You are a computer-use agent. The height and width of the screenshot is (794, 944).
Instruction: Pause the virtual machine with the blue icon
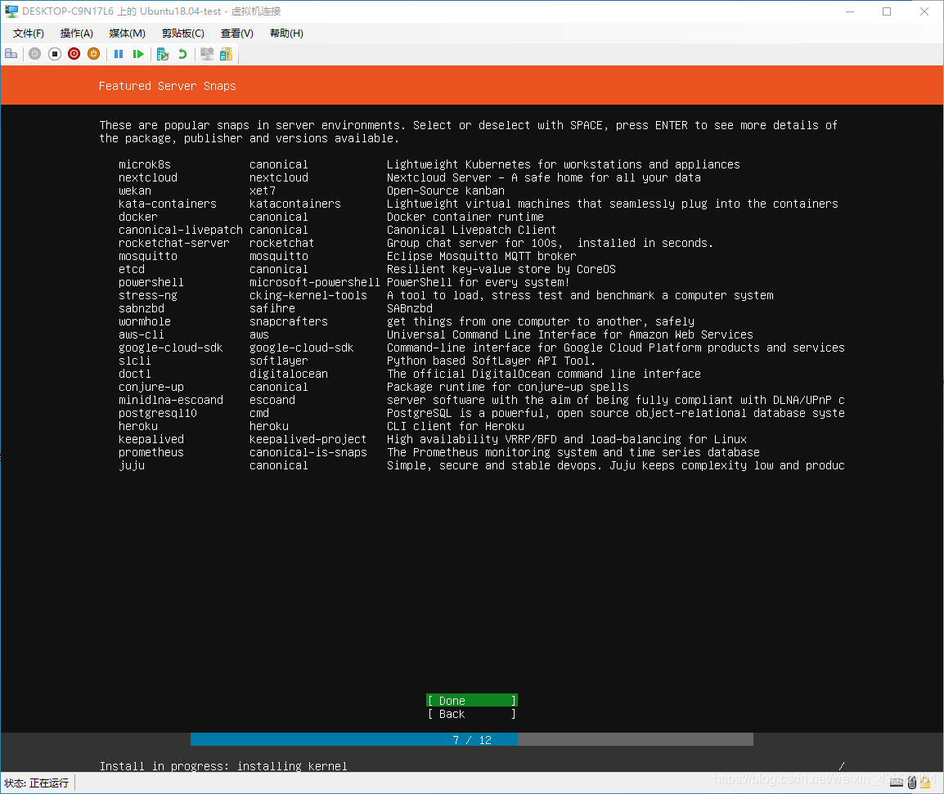(119, 54)
